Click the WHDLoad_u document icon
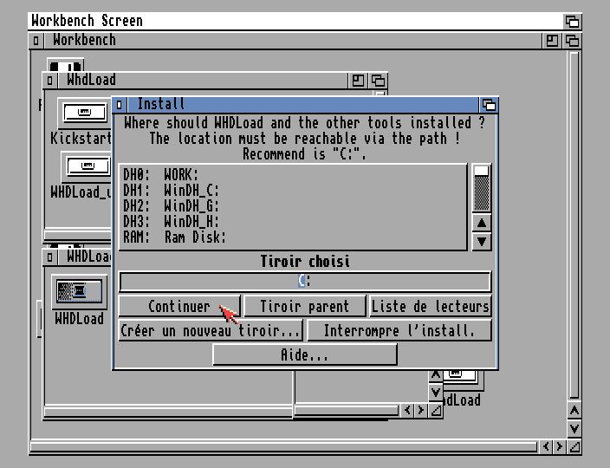Viewport: 610px width, 468px height. click(88, 166)
